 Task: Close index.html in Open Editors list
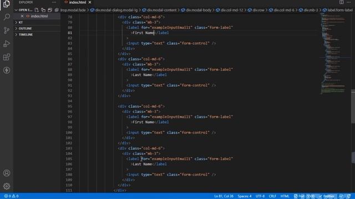tap(22, 16)
